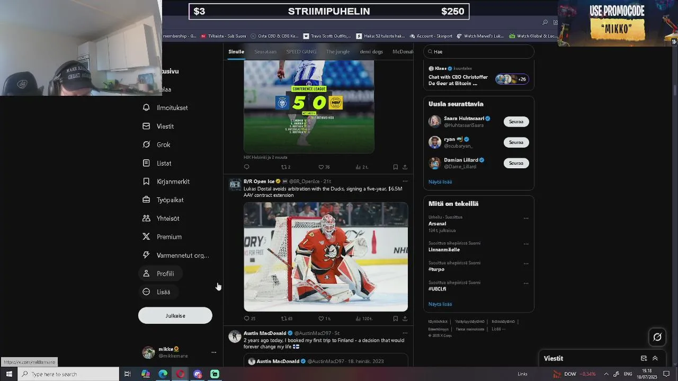Open Varmennetut org lightning icon
Image resolution: width=678 pixels, height=381 pixels.
pos(146,255)
